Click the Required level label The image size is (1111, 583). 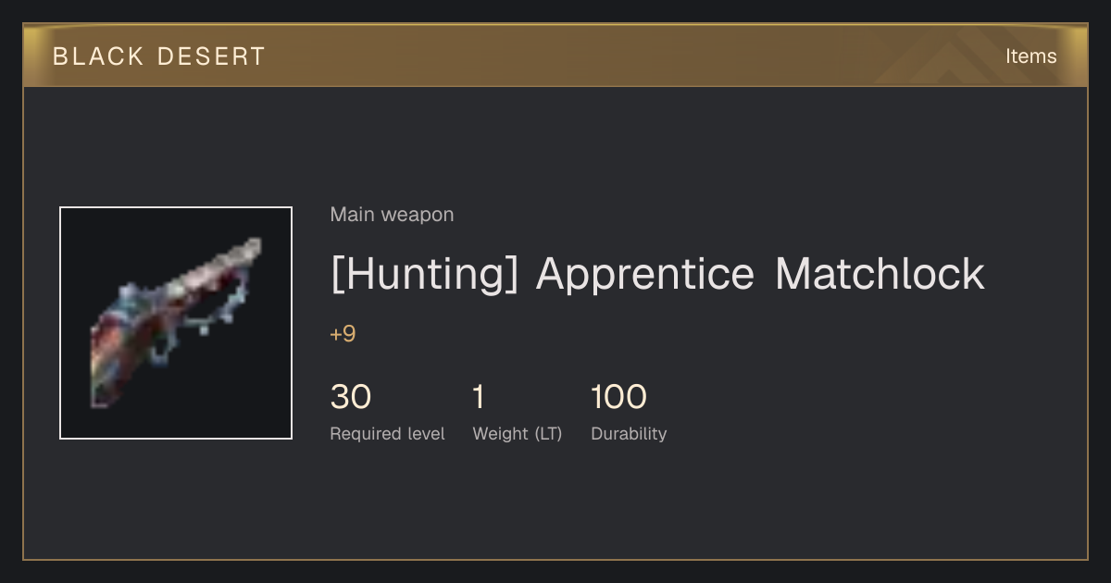[388, 434]
